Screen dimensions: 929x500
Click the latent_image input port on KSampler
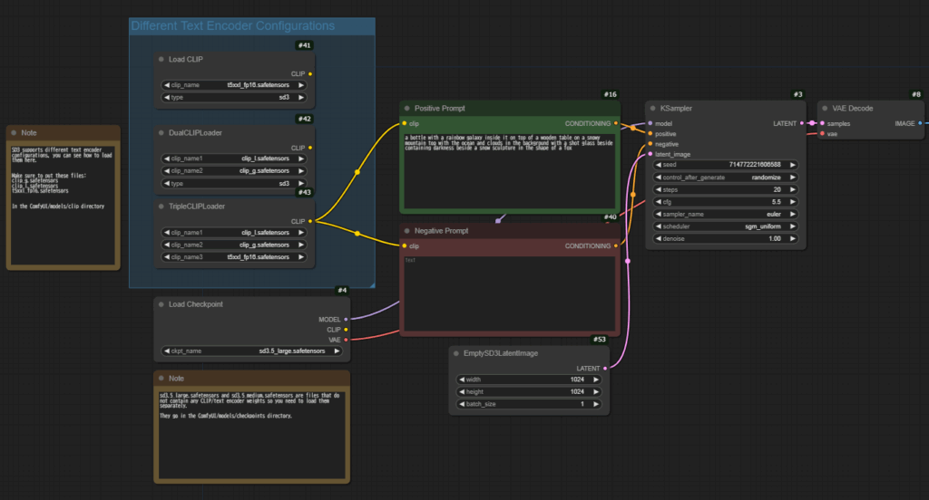pyautogui.click(x=650, y=154)
